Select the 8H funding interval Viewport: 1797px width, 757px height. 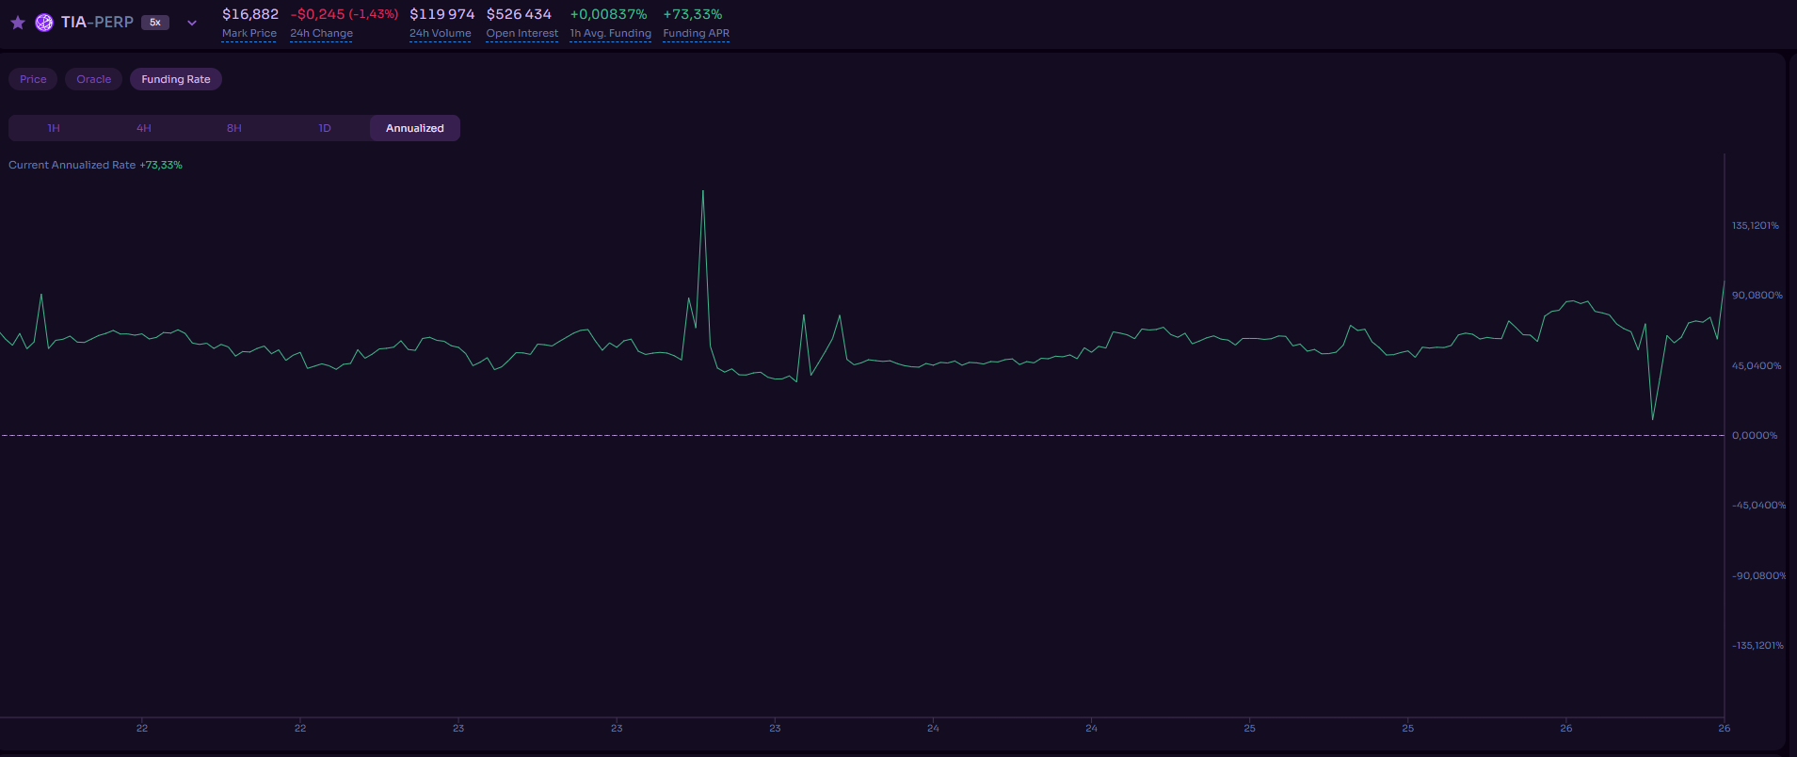click(x=234, y=128)
